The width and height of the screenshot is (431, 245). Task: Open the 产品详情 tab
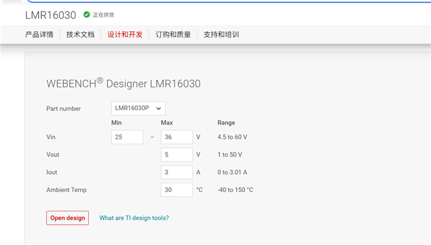39,34
